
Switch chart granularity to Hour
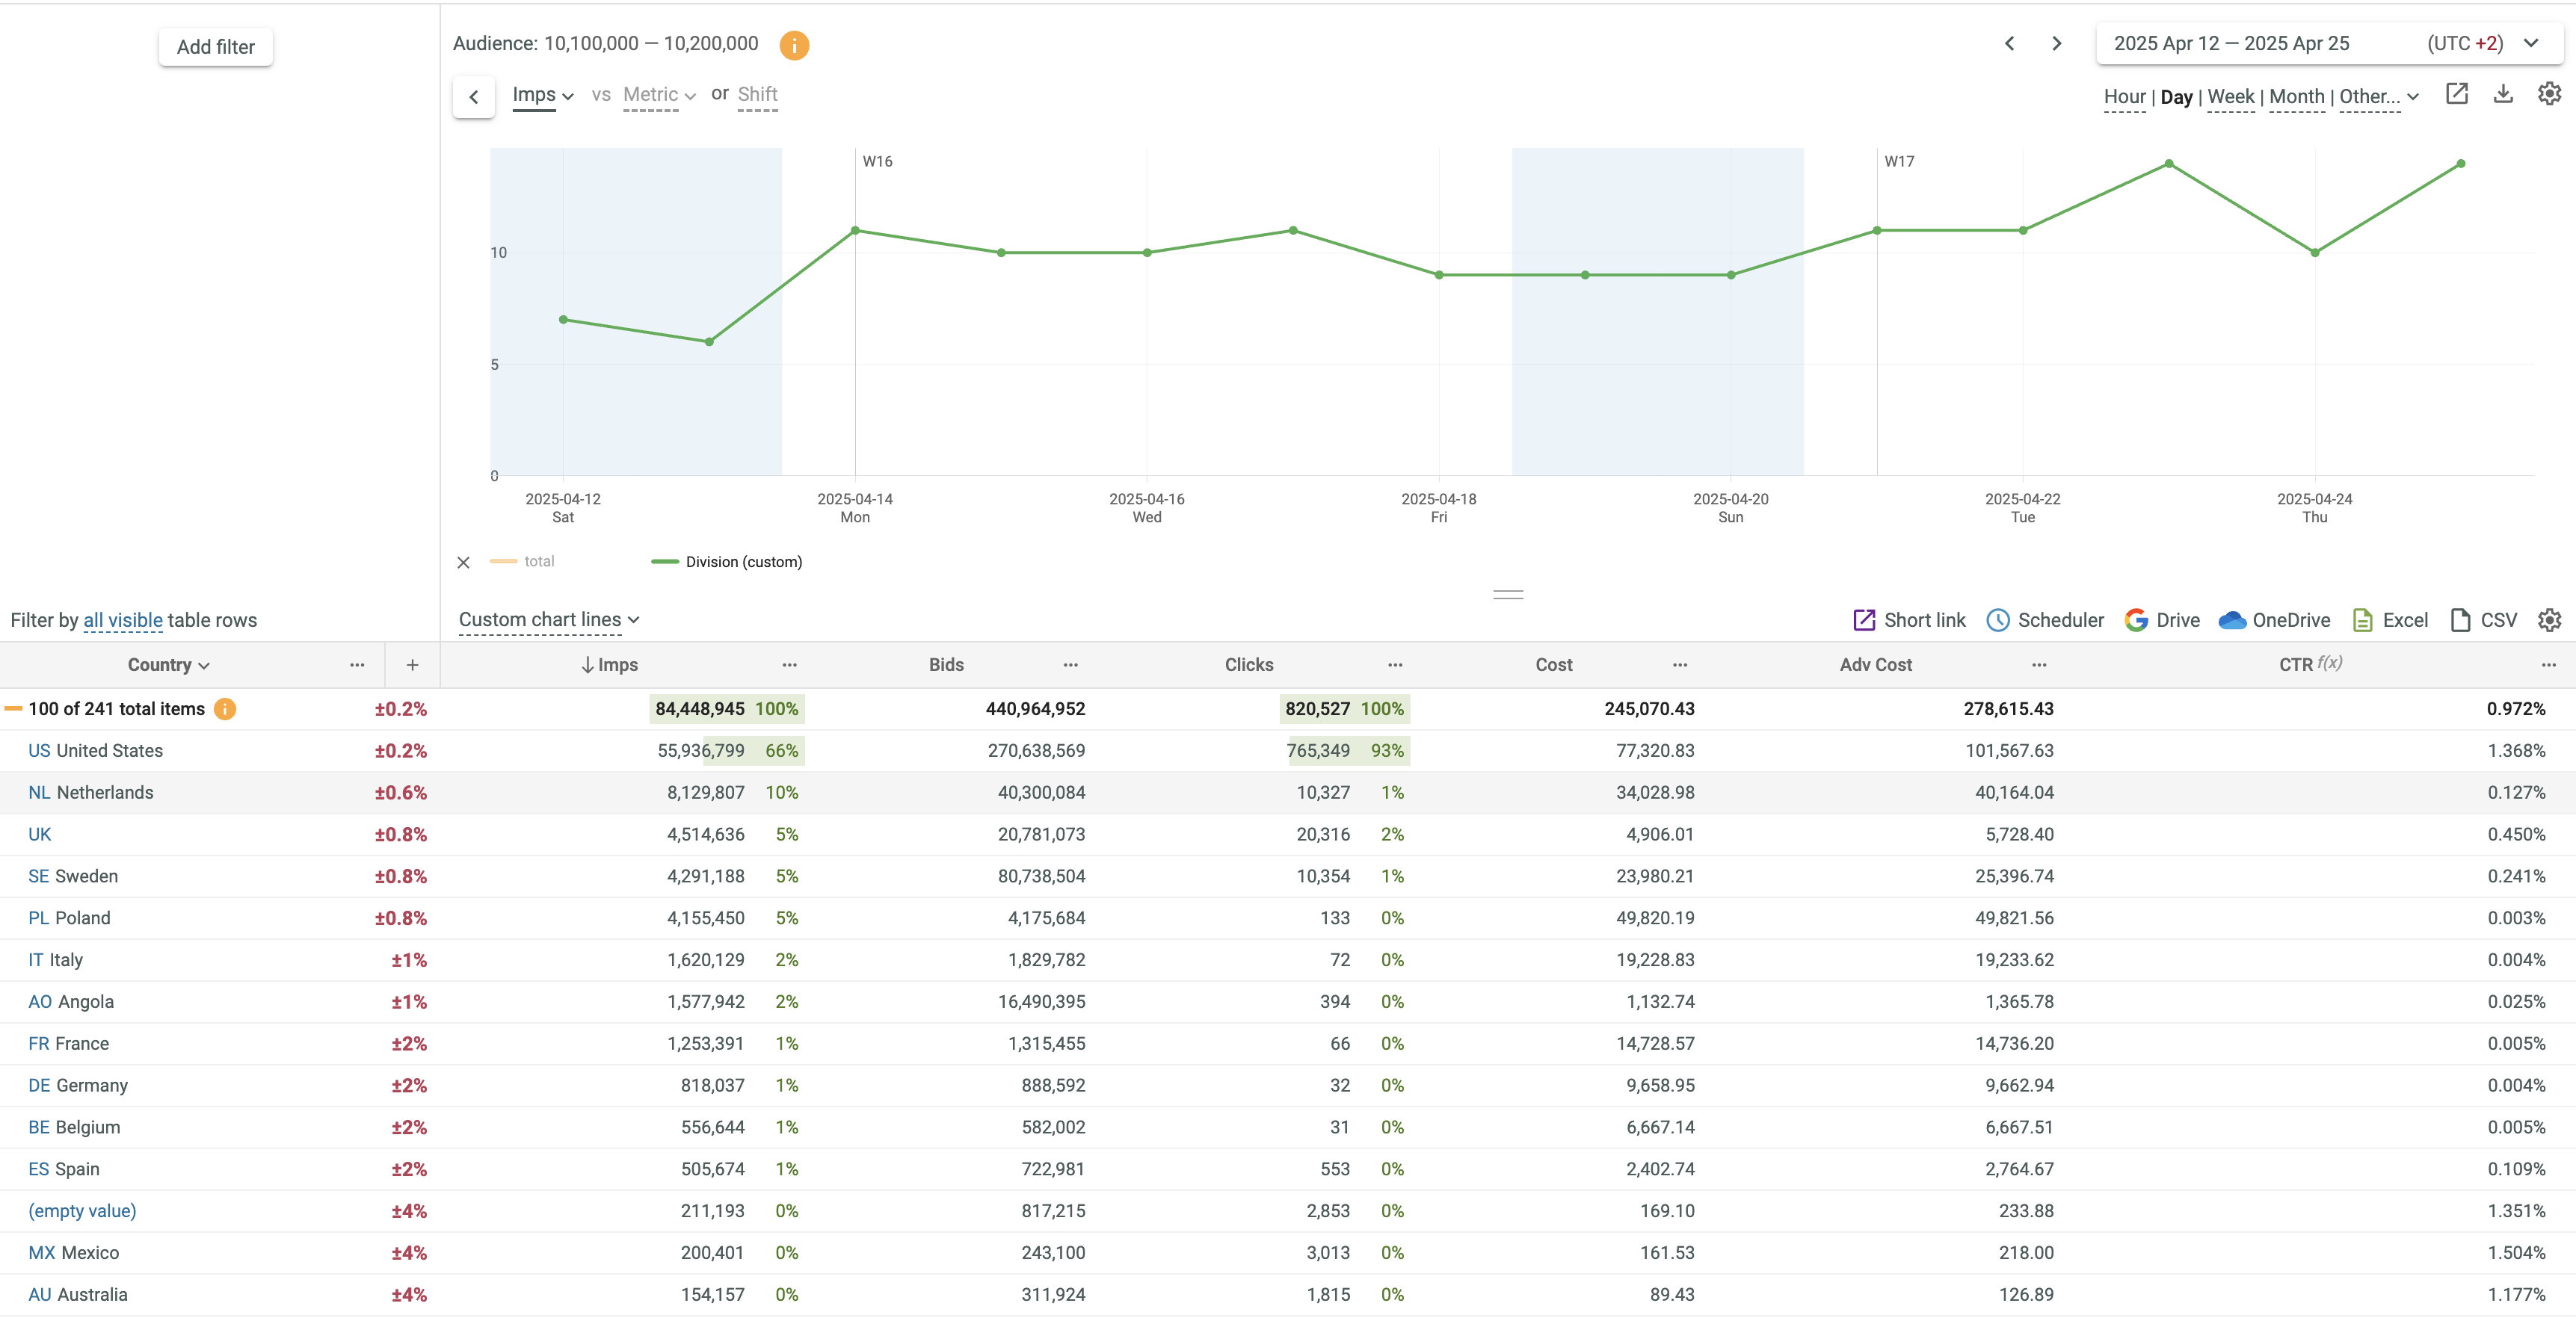pyautogui.click(x=2124, y=97)
